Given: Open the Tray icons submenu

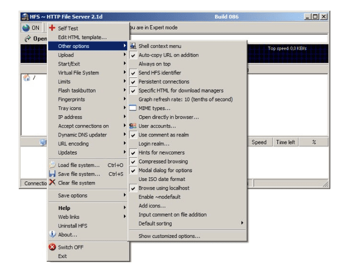Looking at the screenshot, I should (88, 108).
